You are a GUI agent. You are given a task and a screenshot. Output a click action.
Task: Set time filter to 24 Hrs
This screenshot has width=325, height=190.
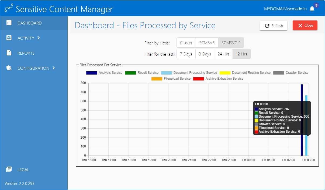pyautogui.click(x=223, y=54)
